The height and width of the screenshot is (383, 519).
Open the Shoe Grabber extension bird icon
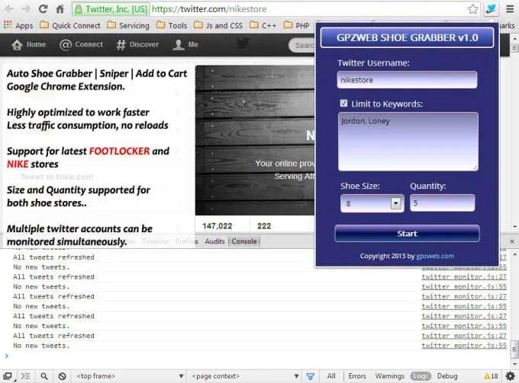point(492,9)
